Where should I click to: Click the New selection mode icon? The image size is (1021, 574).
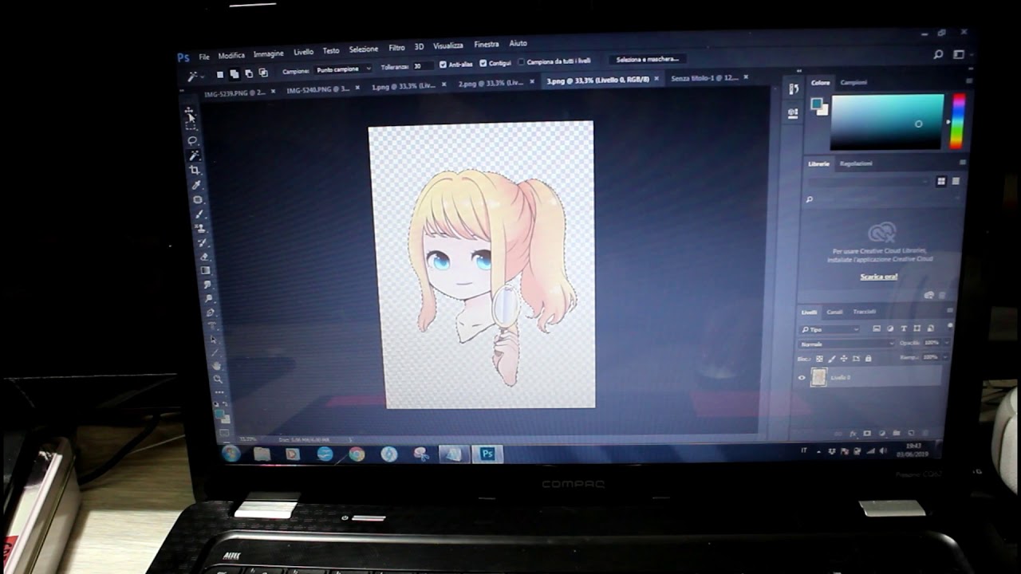coord(220,74)
